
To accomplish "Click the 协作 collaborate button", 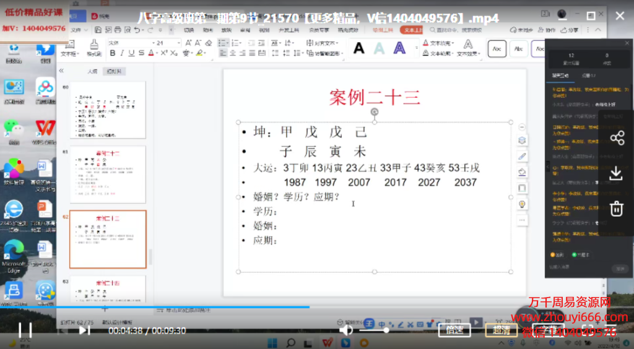I will point(547,30).
